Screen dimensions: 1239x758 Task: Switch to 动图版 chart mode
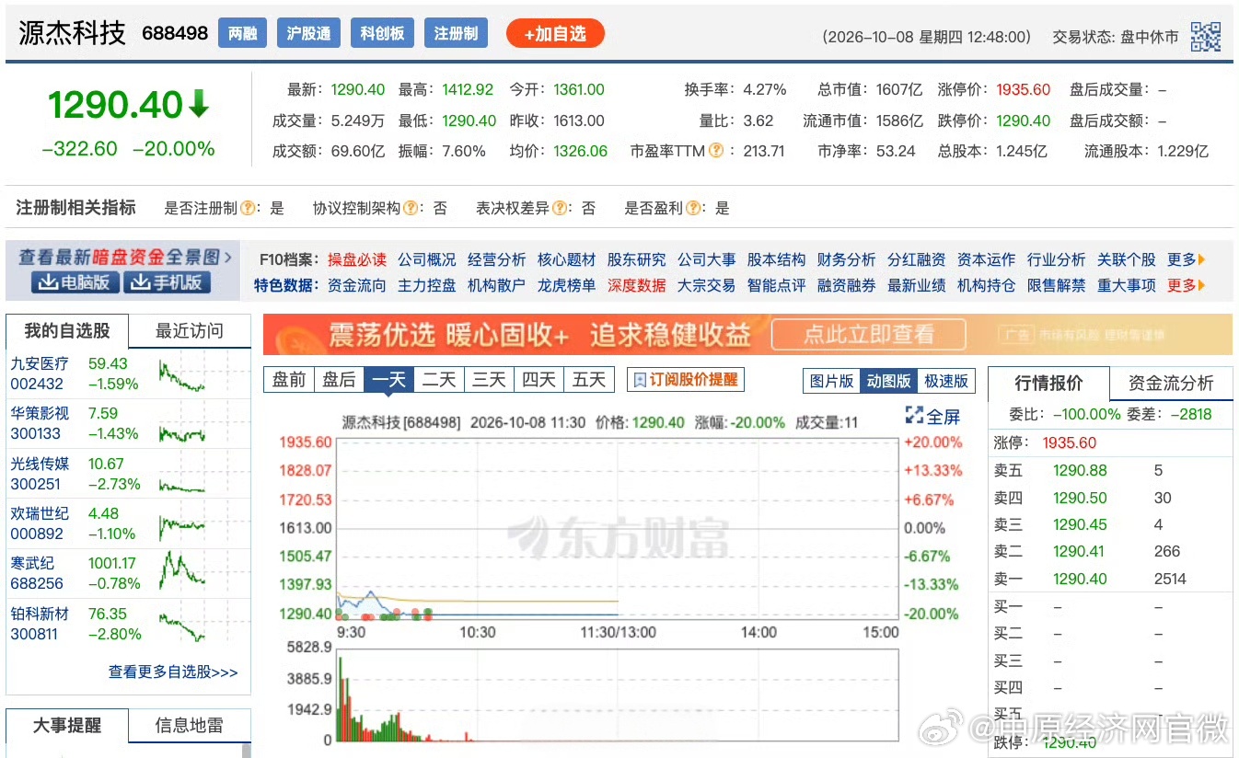(888, 381)
